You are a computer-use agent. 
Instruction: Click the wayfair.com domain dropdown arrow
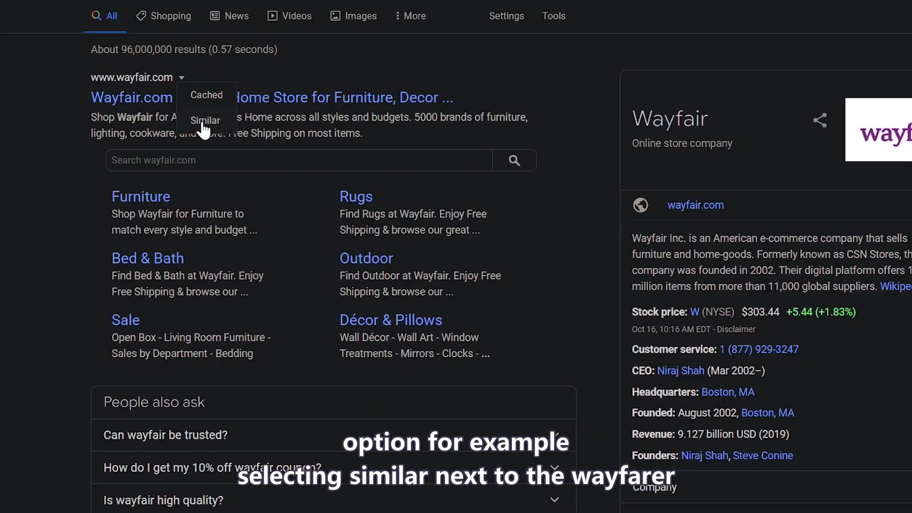point(181,76)
